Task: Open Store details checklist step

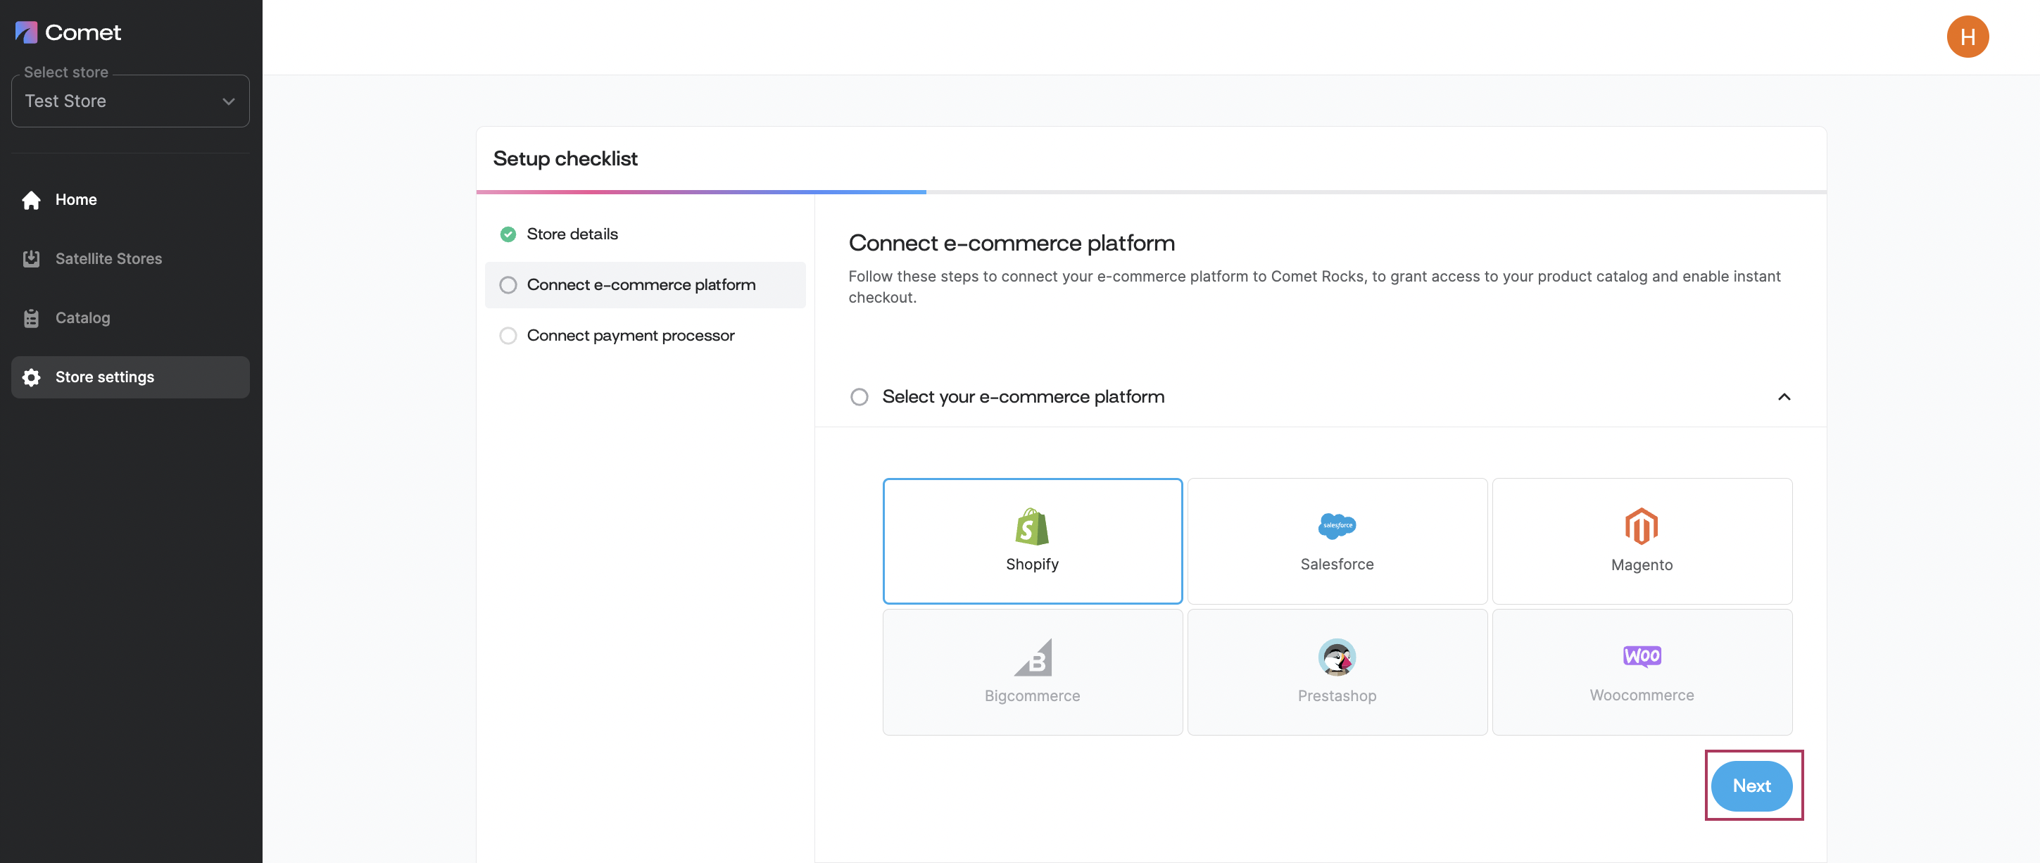Action: coord(572,234)
